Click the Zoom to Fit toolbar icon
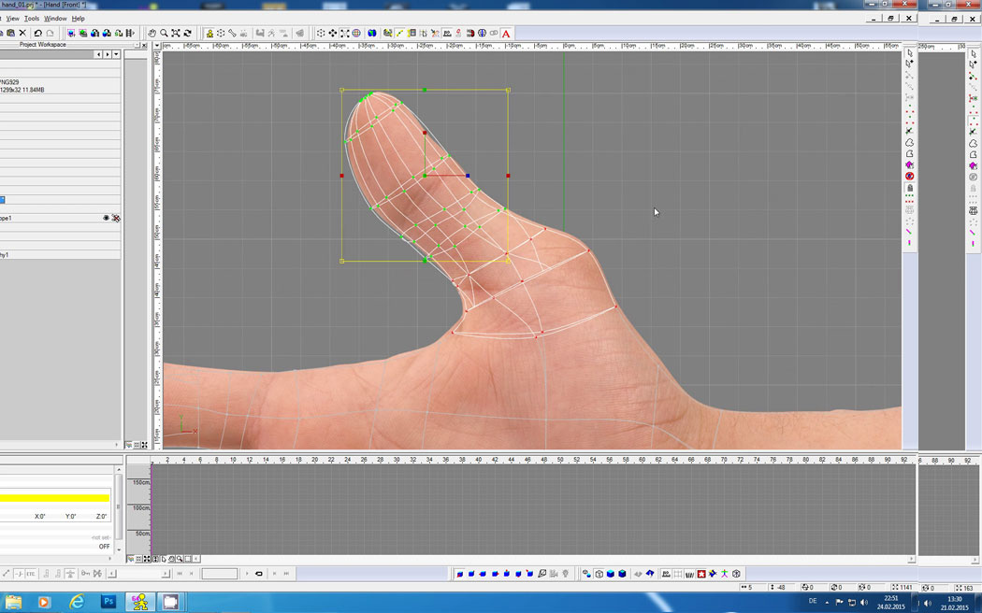This screenshot has height=613, width=982. (175, 34)
